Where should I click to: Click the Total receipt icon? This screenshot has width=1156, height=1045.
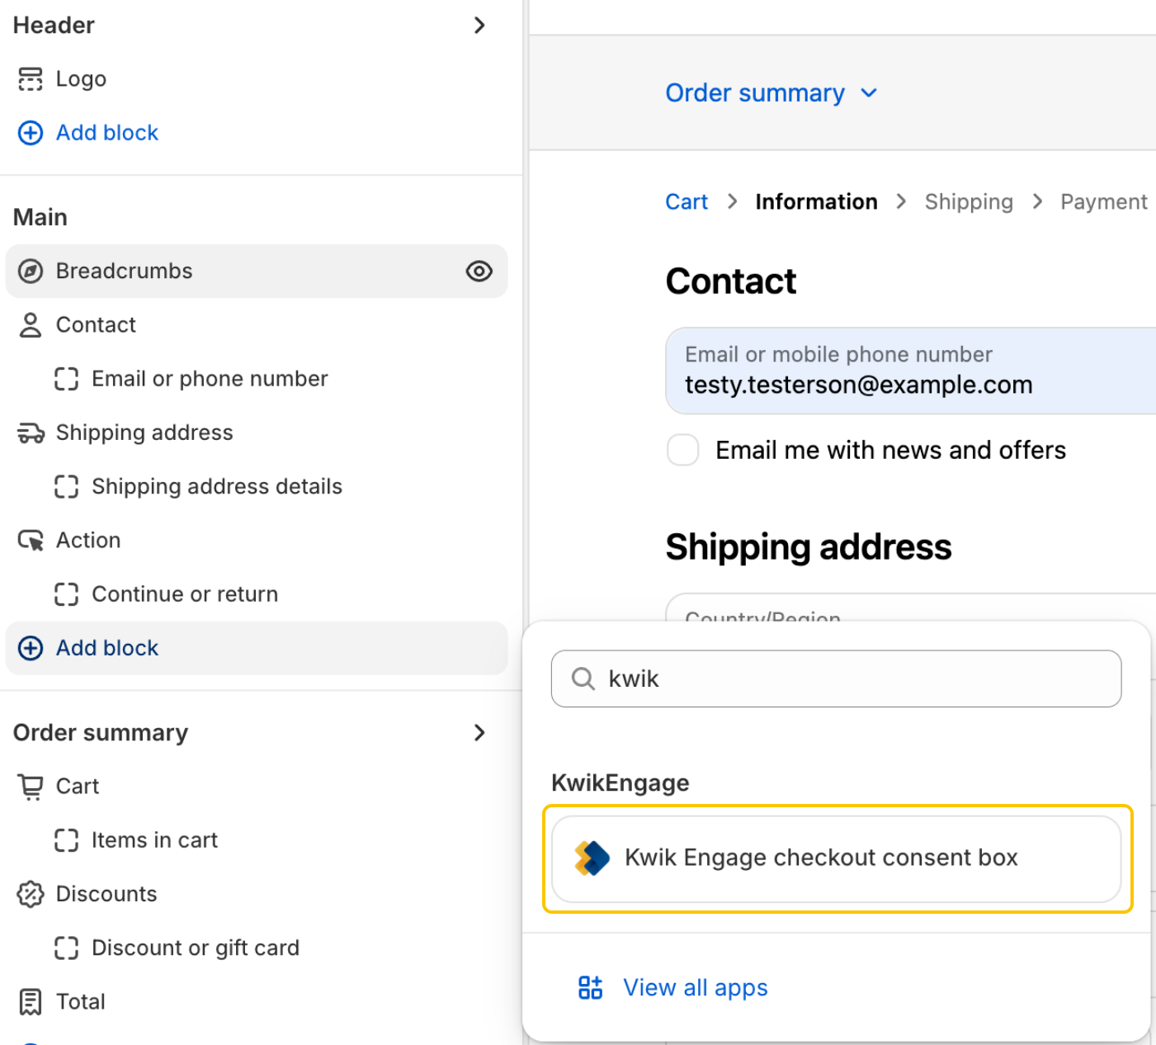[x=31, y=1002]
